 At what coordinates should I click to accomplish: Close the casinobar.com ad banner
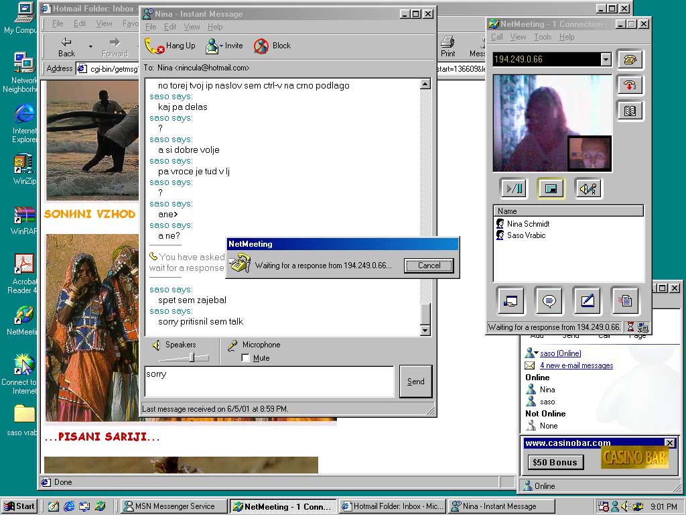[670, 443]
